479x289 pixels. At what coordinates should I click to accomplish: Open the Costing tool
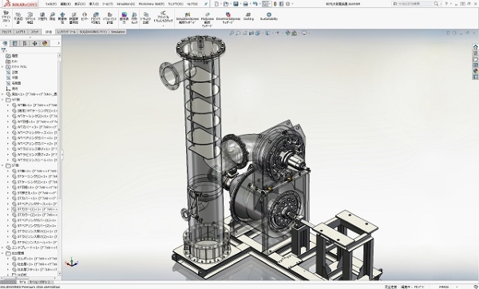[x=248, y=16]
